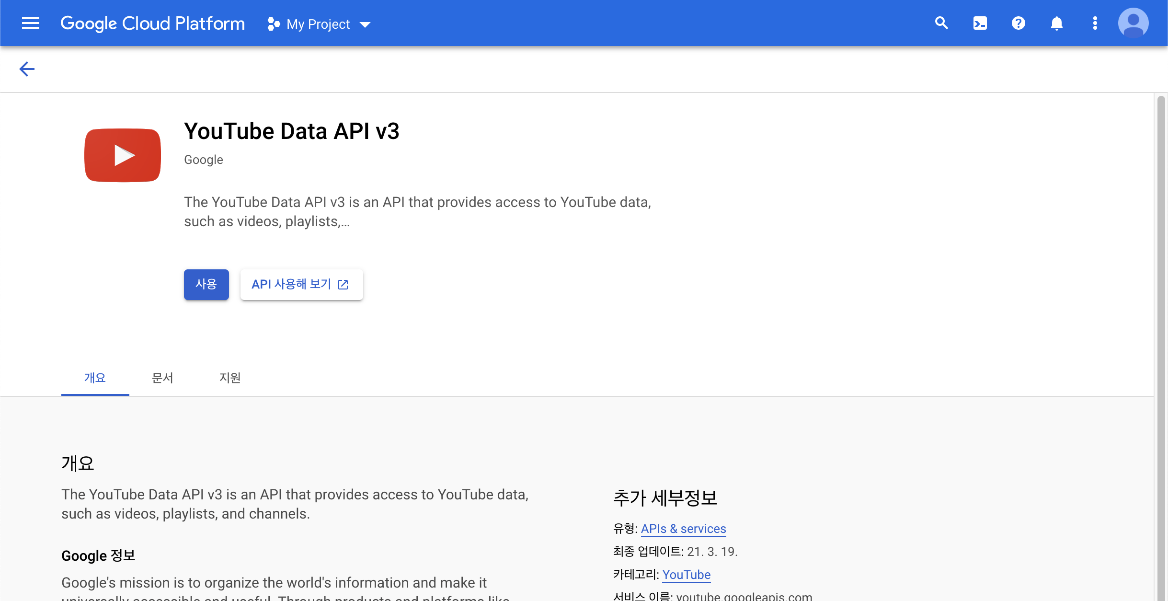Expand the My Project selector dropdown
This screenshot has width=1168, height=601.
[x=365, y=24]
